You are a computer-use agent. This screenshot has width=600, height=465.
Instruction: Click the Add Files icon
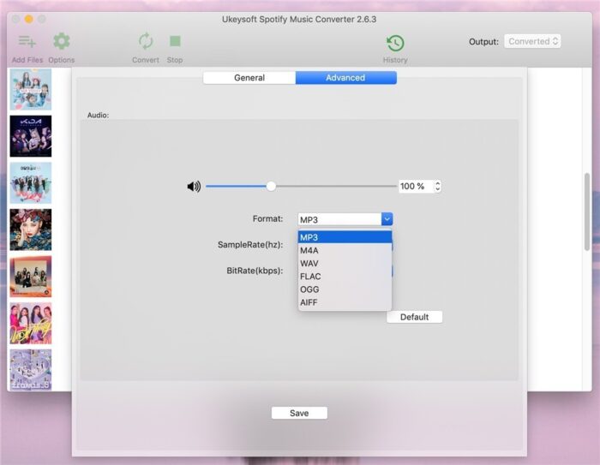pos(27,42)
